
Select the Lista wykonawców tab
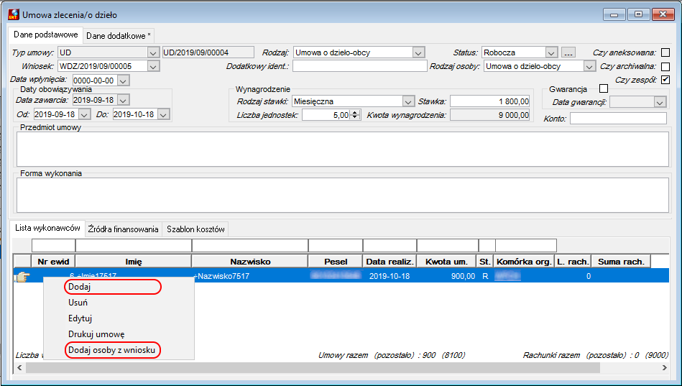pos(47,228)
